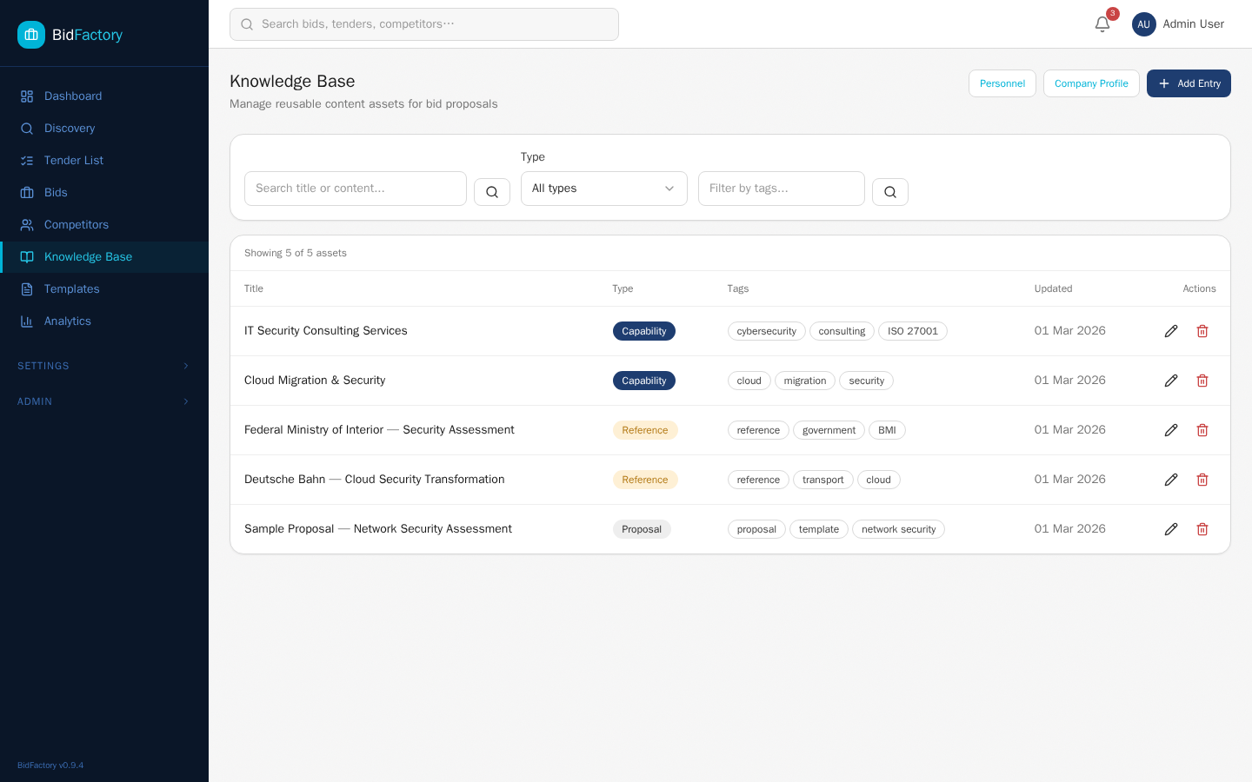The width and height of the screenshot is (1252, 782).
Task: Click the government tag
Action: (829, 430)
